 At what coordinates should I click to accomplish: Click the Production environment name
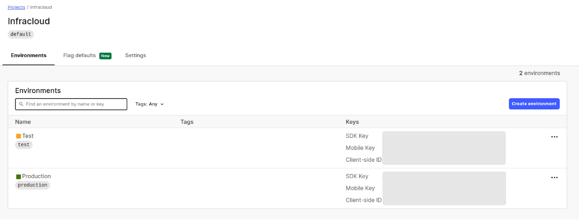point(37,176)
